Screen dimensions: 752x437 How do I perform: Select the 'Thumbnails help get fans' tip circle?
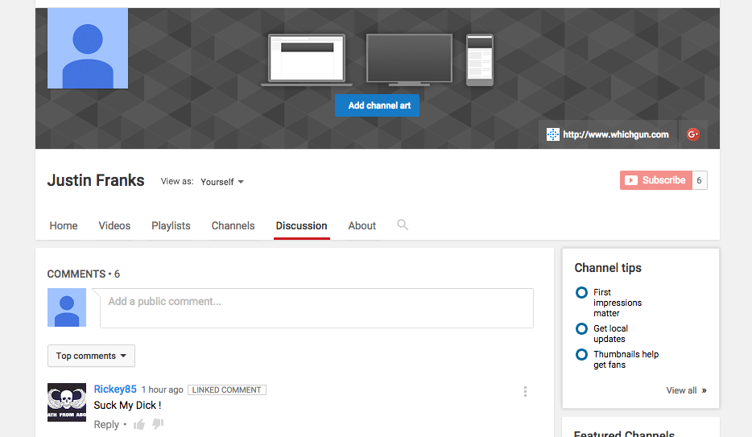[581, 355]
